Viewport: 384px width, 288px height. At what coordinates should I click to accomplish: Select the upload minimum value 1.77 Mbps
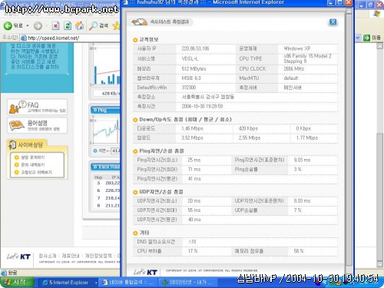tap(307, 138)
